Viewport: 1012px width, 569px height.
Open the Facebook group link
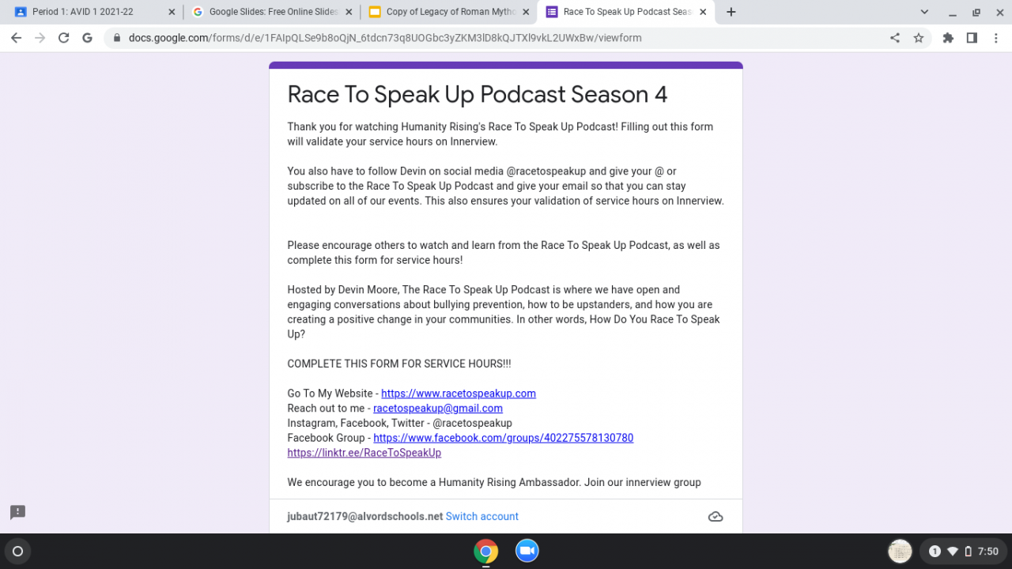[x=503, y=438]
